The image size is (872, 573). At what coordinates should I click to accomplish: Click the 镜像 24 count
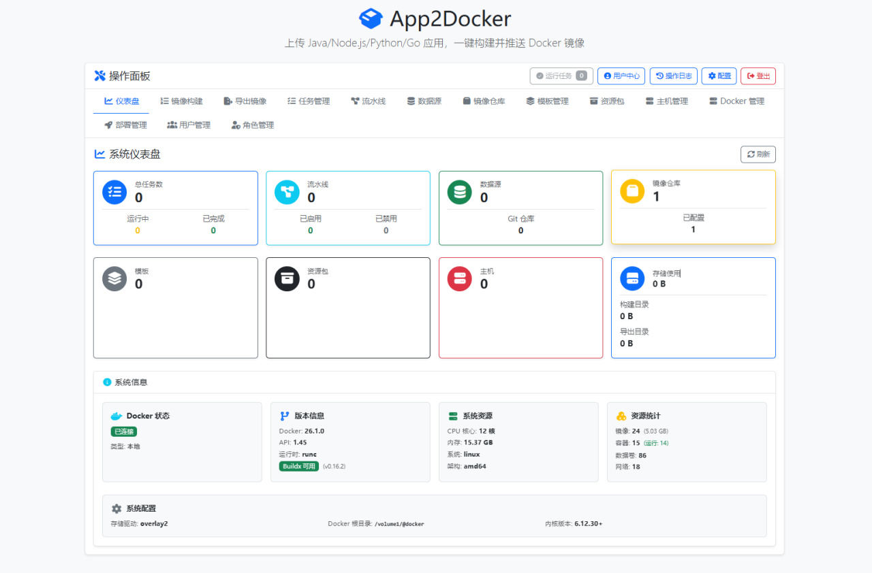point(636,431)
